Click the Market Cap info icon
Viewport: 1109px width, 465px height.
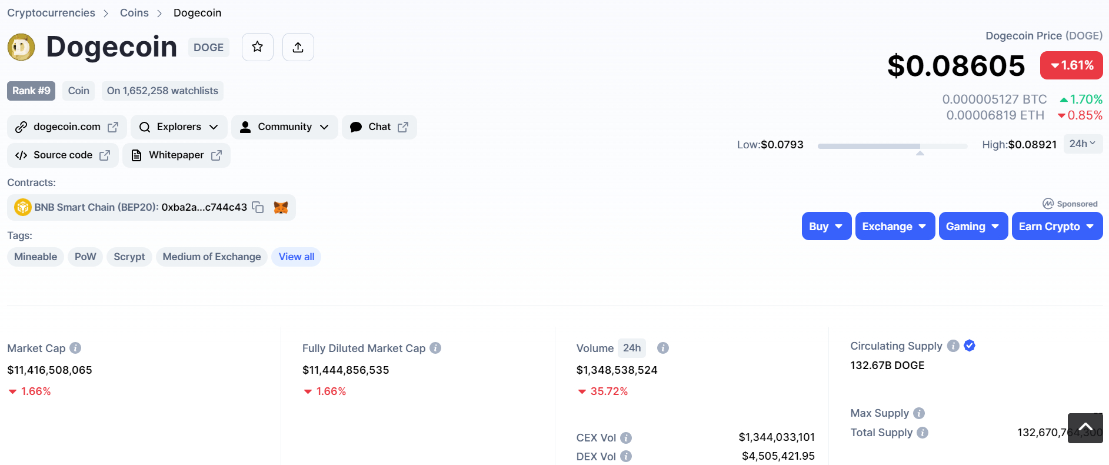[75, 348]
